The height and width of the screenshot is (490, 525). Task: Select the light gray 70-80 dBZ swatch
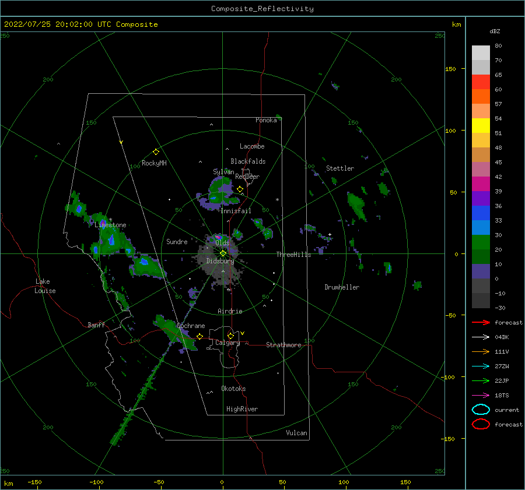click(481, 53)
